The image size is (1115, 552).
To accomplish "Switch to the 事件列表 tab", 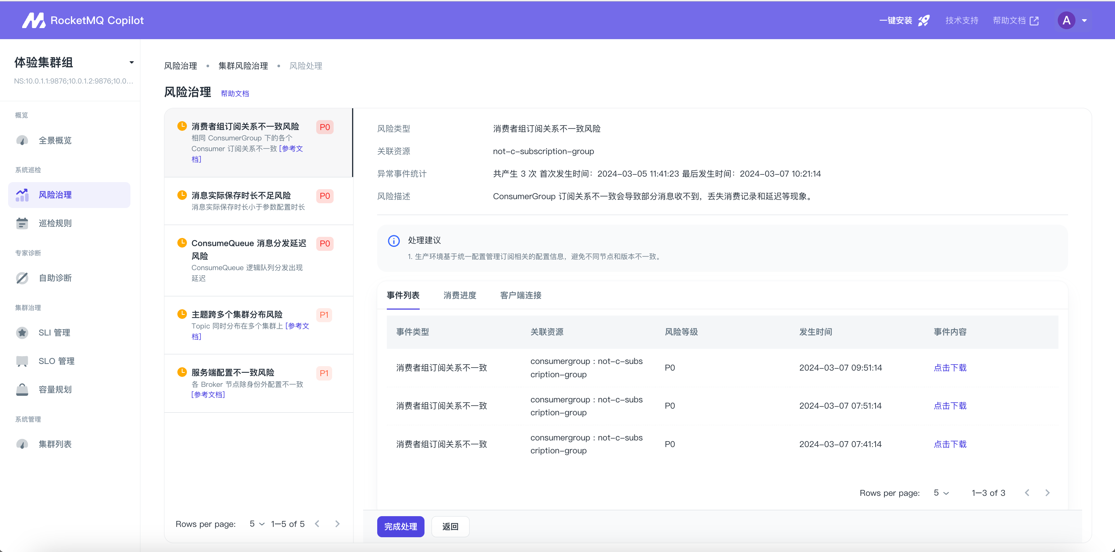I will (x=403, y=295).
